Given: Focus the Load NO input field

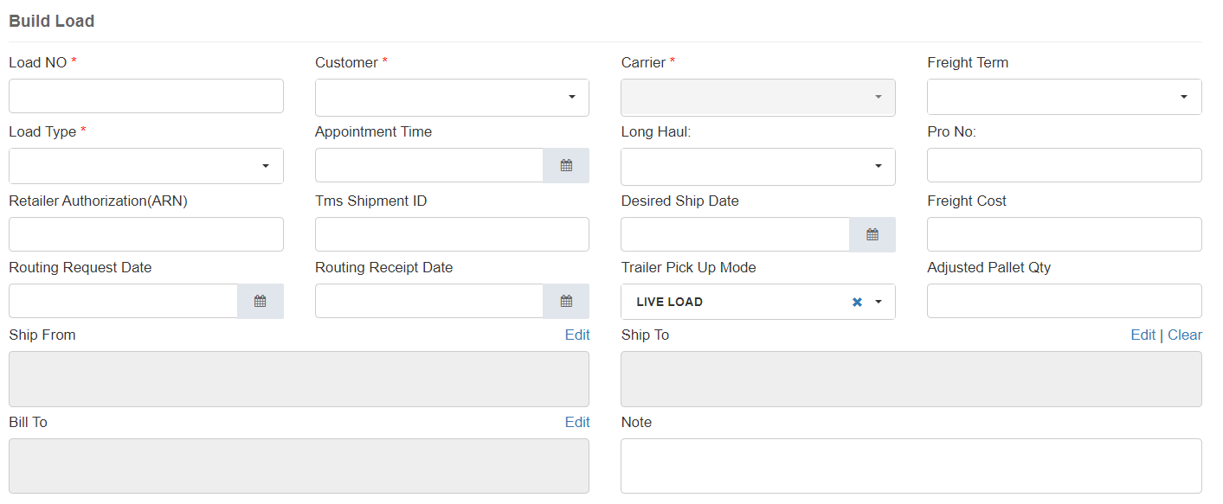Looking at the screenshot, I should [x=145, y=96].
